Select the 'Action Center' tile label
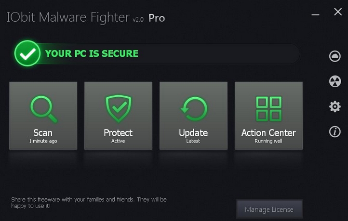This screenshot has width=348, height=221. pyautogui.click(x=268, y=133)
